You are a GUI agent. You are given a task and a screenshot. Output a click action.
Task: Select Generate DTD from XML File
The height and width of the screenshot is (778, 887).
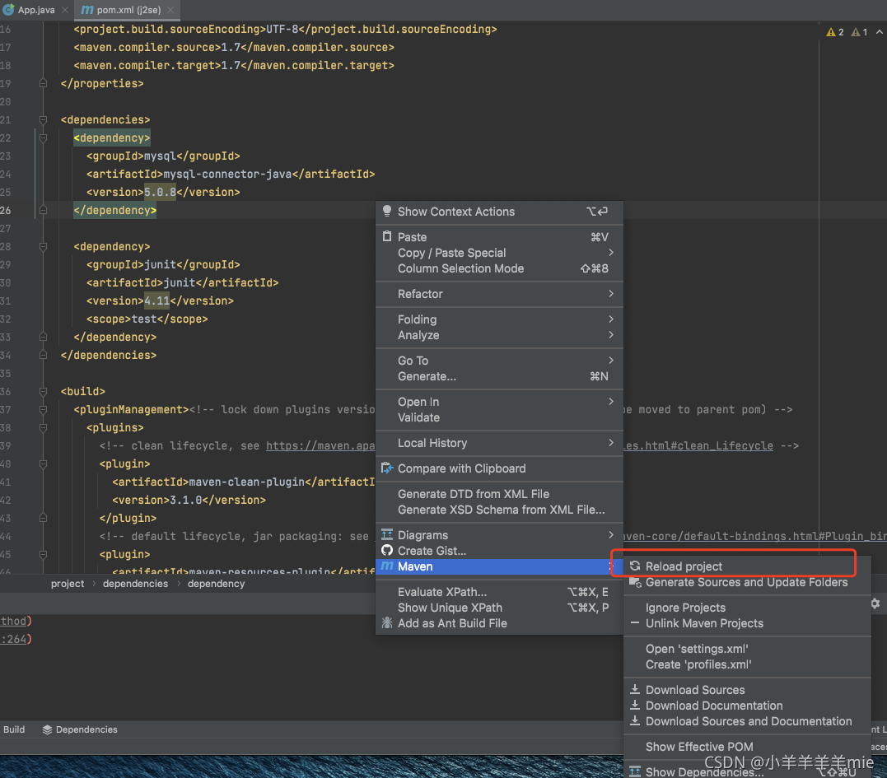(499, 494)
